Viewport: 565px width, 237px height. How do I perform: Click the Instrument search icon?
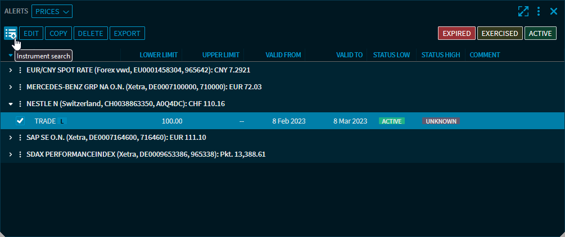[10, 33]
